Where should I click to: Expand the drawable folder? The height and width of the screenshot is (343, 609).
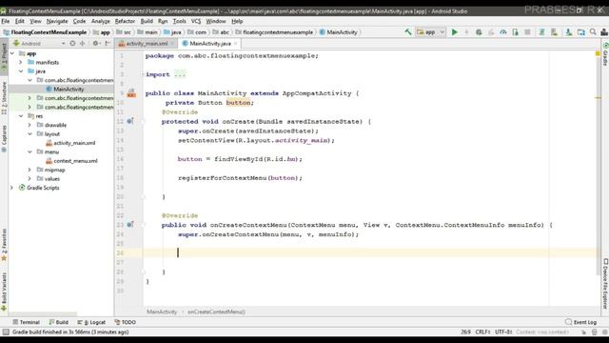(x=29, y=125)
